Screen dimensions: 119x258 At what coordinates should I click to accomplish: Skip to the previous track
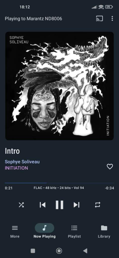coord(43,205)
